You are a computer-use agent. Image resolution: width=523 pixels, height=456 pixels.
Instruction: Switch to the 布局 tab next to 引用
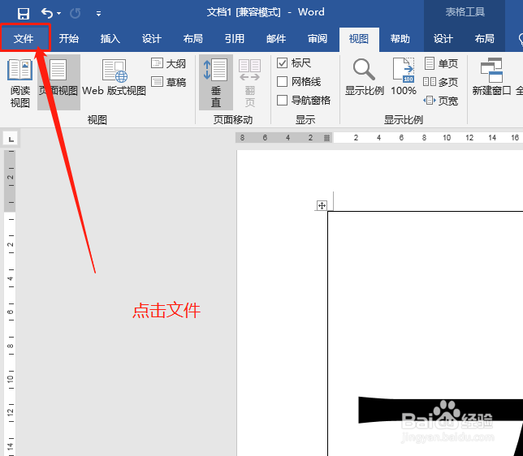[x=192, y=39]
